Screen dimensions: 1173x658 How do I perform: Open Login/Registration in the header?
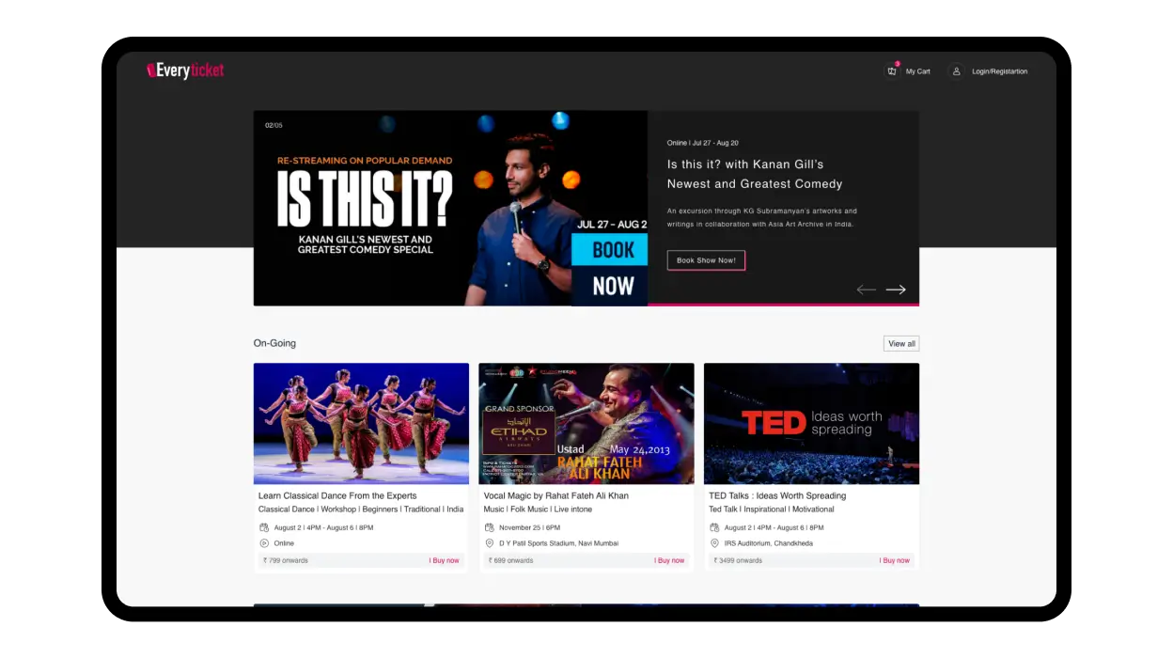point(999,71)
